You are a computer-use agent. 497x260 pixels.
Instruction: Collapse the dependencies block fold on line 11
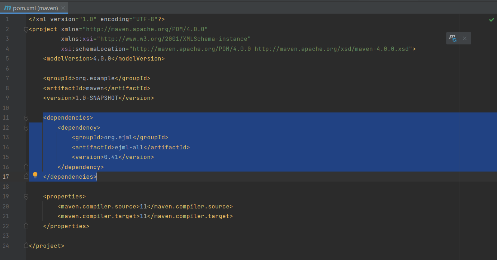point(26,118)
